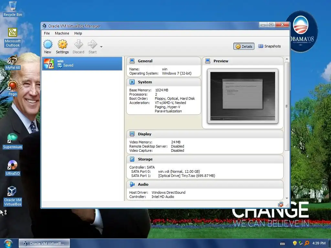Click the win.vdi (Normal, 12.00 GB) text

coord(179,171)
